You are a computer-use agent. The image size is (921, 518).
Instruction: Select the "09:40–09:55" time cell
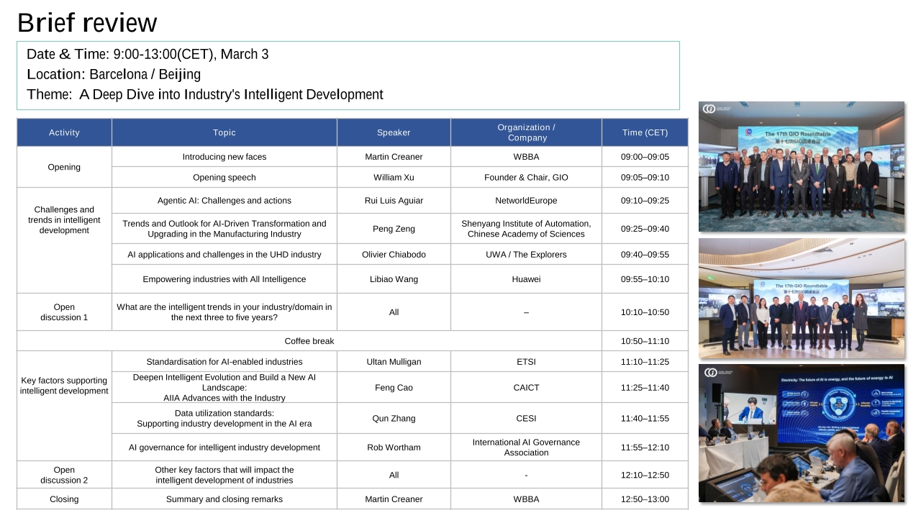coord(645,255)
